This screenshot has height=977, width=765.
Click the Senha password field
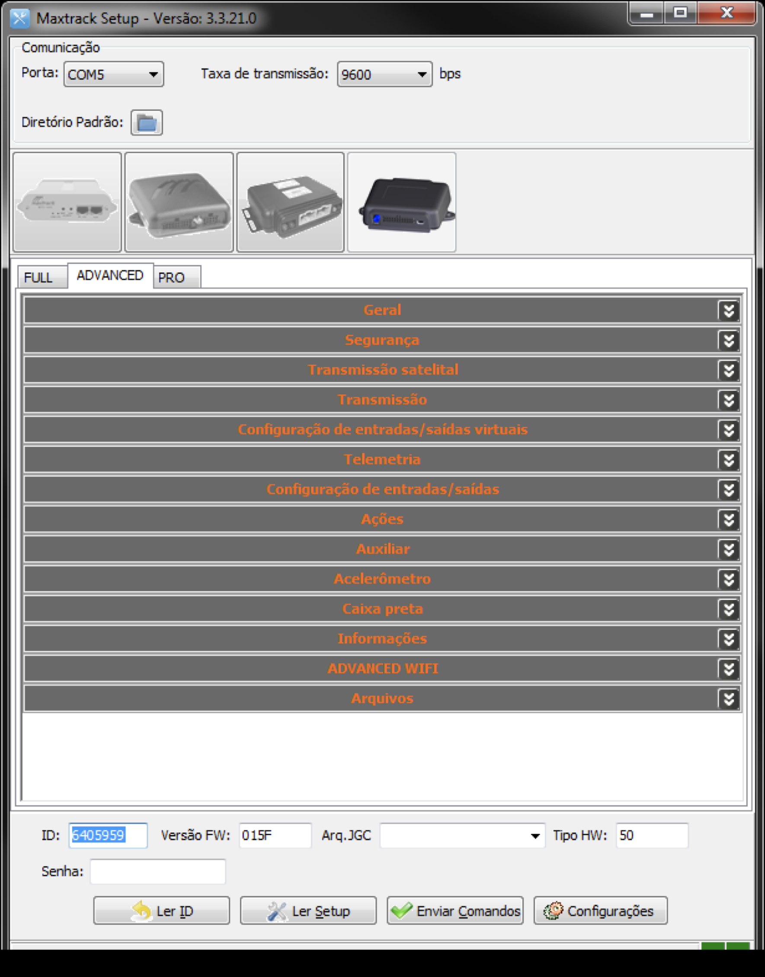point(158,872)
